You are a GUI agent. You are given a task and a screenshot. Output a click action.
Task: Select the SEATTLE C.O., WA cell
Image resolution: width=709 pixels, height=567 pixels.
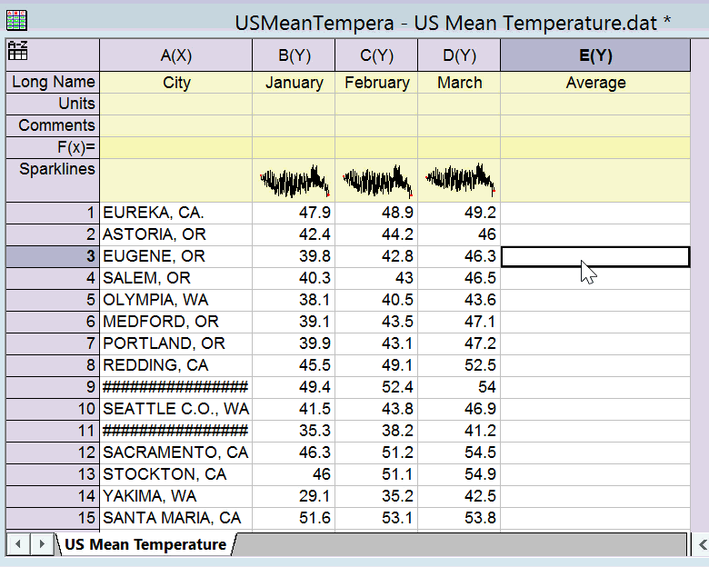[175, 409]
